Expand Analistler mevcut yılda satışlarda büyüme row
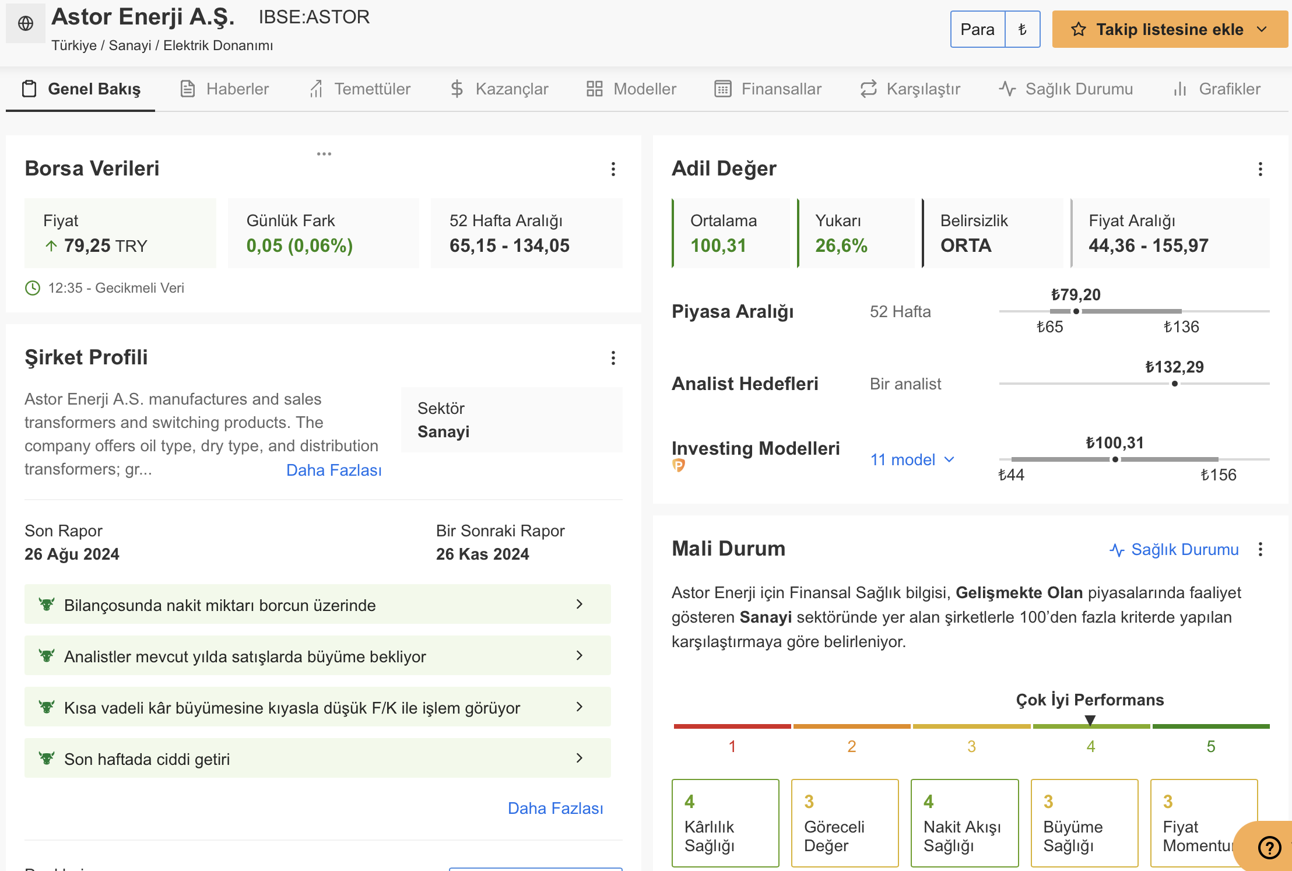 tap(318, 655)
